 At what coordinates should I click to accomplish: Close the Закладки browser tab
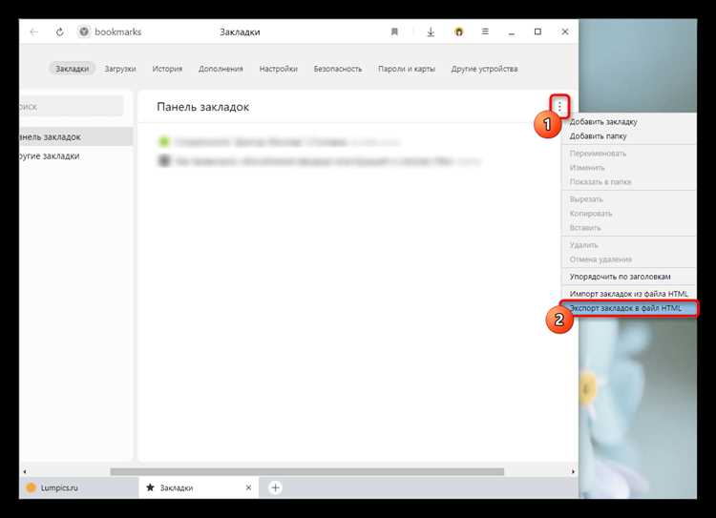248,487
